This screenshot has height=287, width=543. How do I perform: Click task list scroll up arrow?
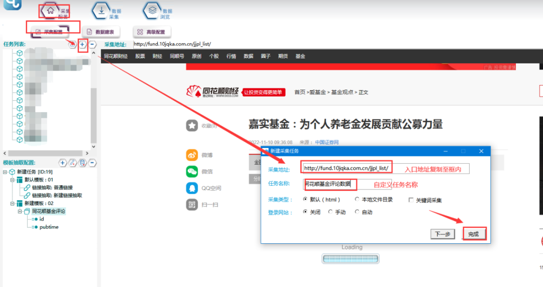94,53
